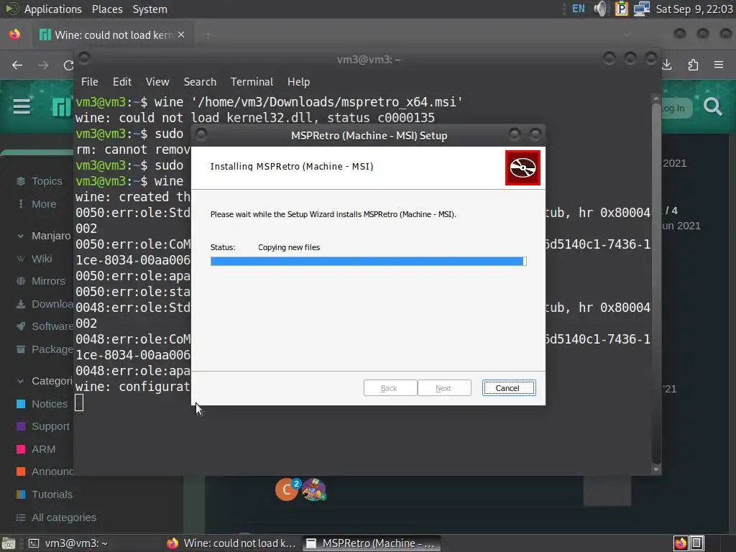Image resolution: width=736 pixels, height=552 pixels.
Task: Open Firefox extensions puzzle icon
Action: click(x=693, y=65)
